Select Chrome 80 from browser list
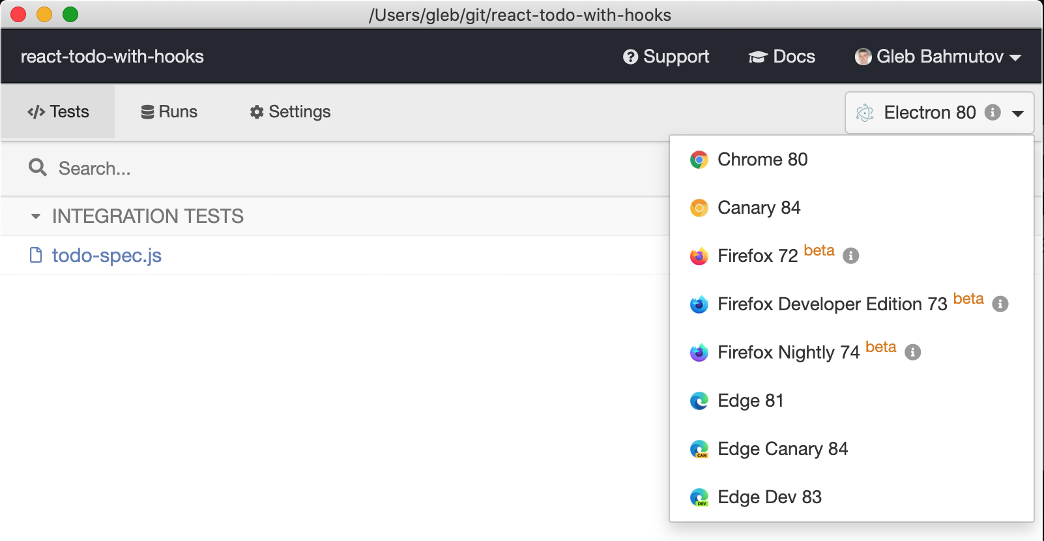 tap(851, 160)
